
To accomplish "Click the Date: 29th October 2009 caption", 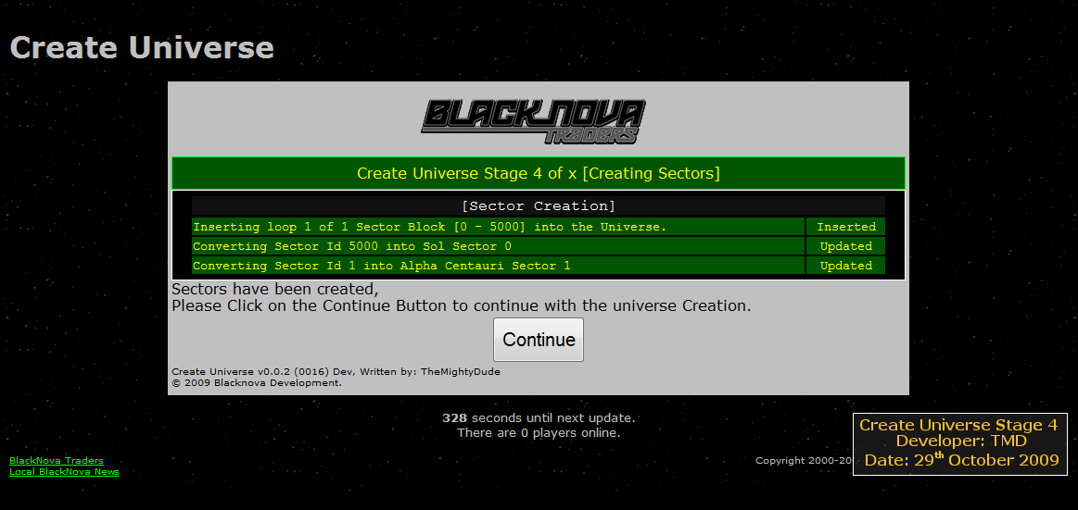I will [962, 459].
